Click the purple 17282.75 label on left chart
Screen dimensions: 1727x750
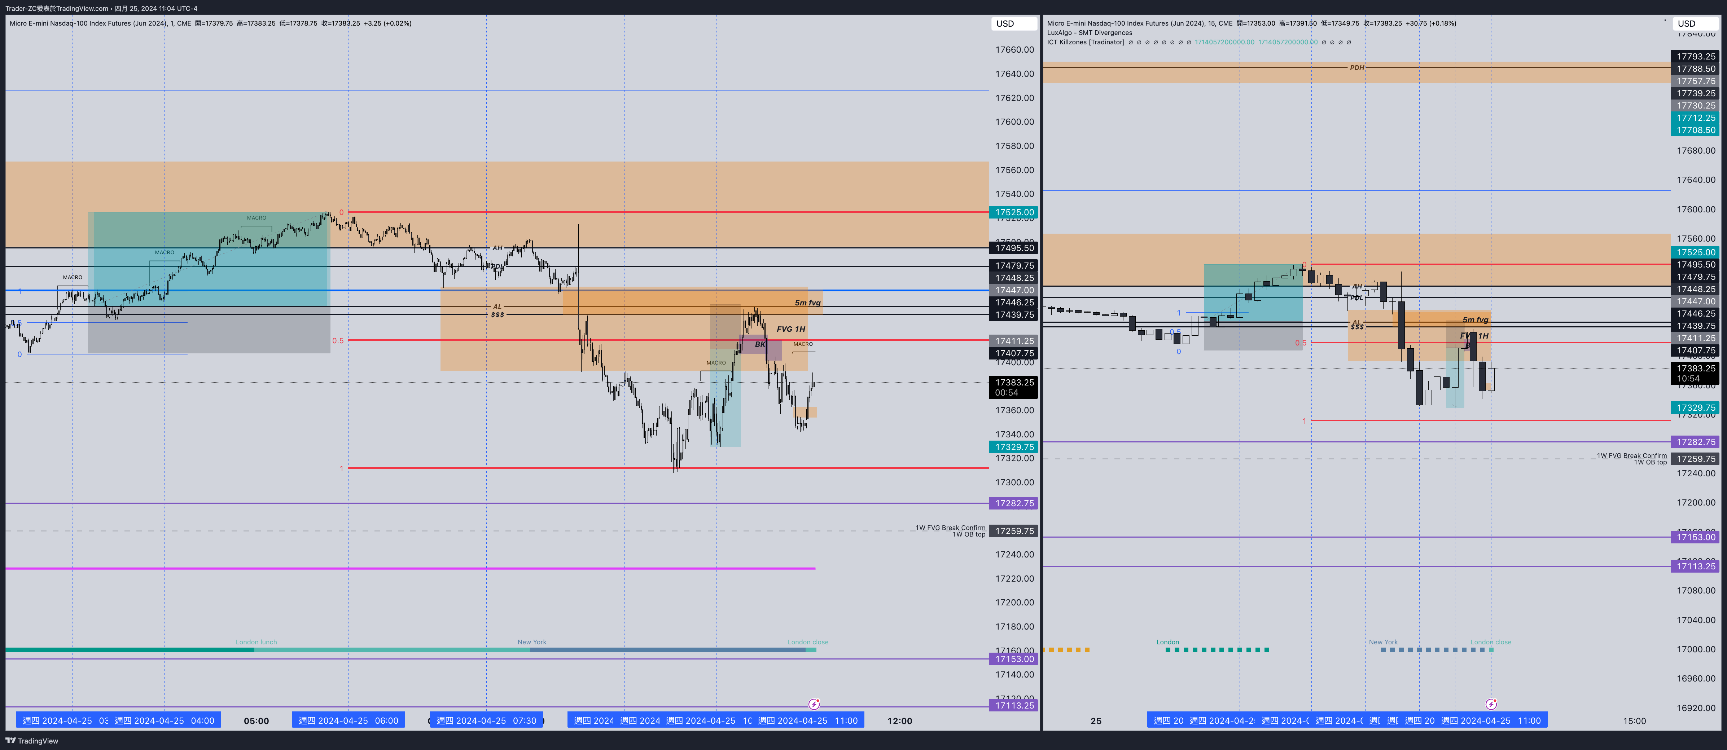coord(1014,503)
